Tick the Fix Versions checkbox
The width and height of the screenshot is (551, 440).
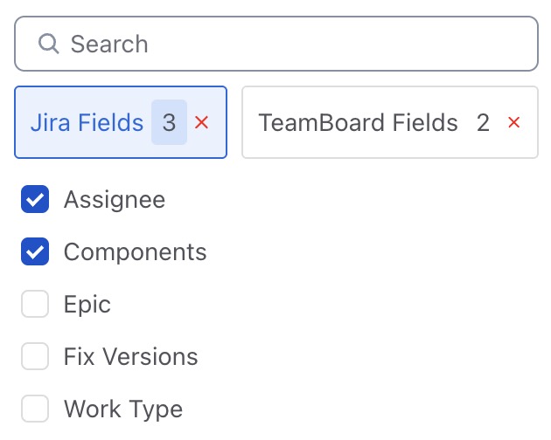coord(35,356)
